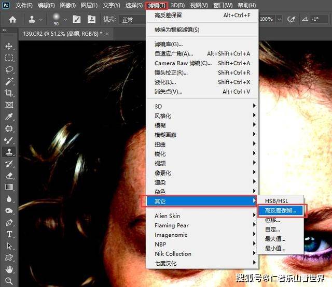Choose 最大值... in submenu
Screen dimensions: 332x287
click(x=281, y=239)
